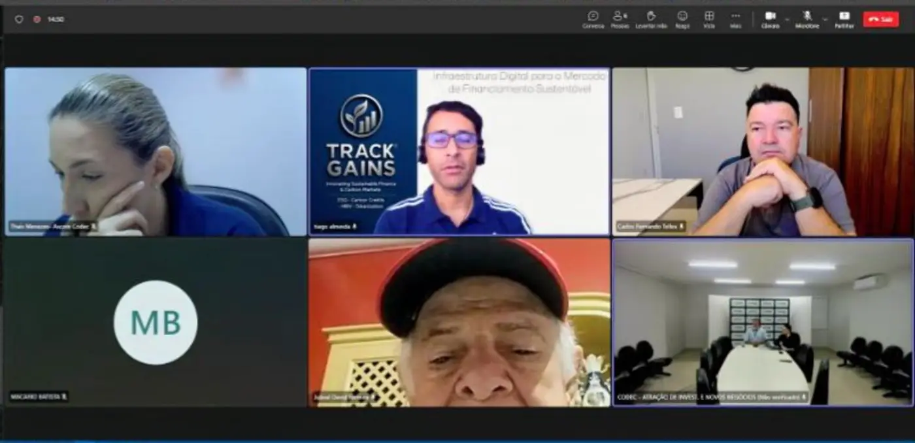The image size is (915, 443).
Task: Start screen sharing with Partilhar
Action: [844, 19]
